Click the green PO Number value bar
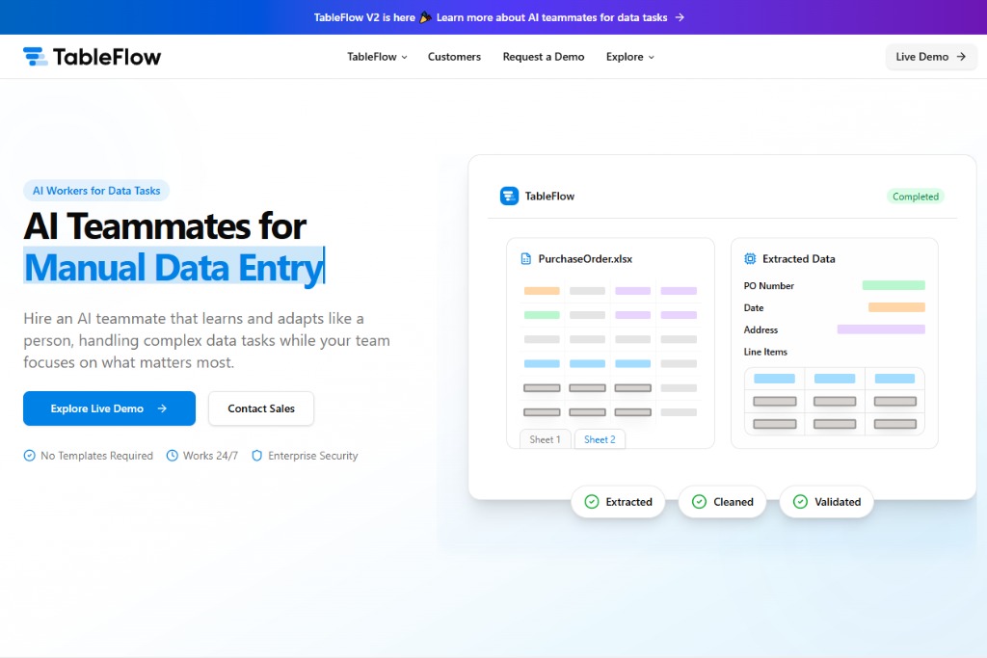The height and width of the screenshot is (658, 987). (894, 285)
